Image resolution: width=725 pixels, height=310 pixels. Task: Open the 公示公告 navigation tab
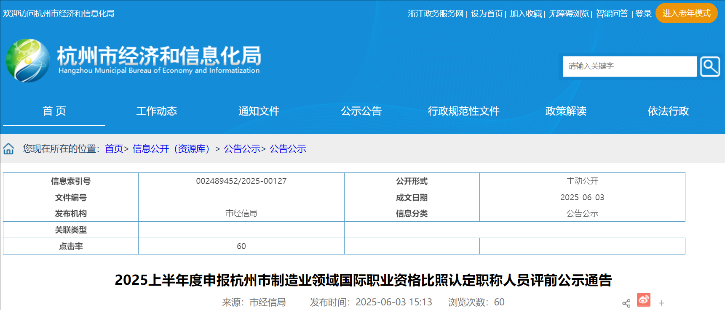point(361,111)
